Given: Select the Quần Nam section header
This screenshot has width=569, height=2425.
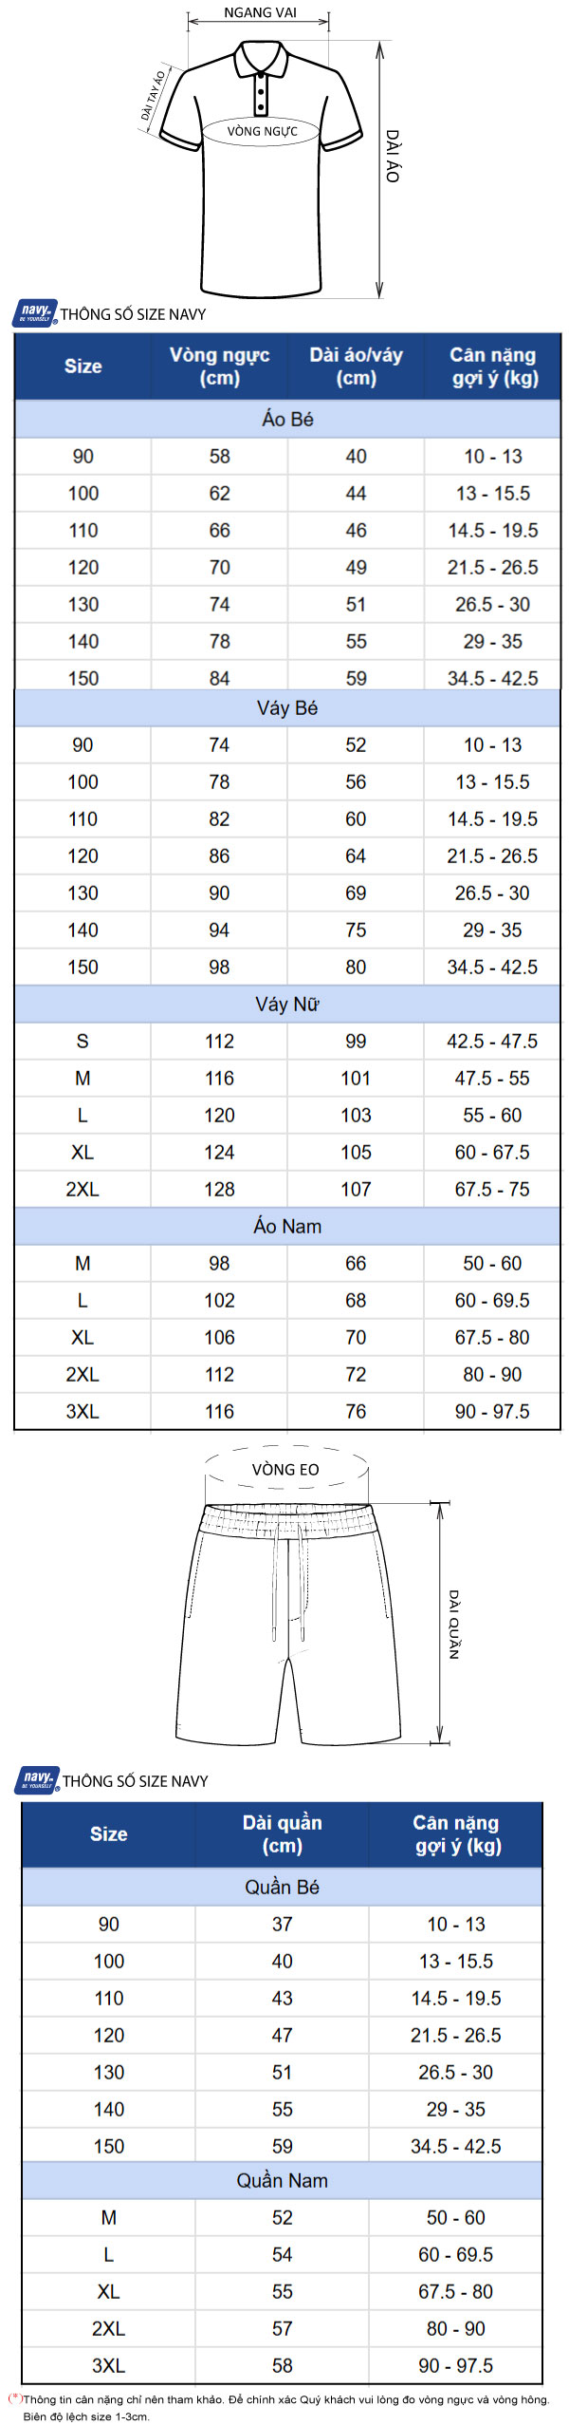Looking at the screenshot, I should [x=282, y=2180].
